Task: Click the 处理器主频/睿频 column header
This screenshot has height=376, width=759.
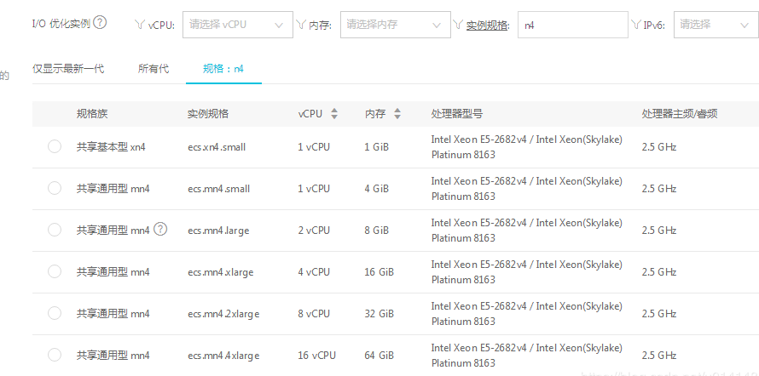Action: coord(680,114)
